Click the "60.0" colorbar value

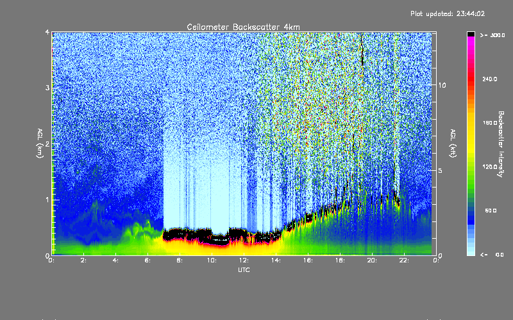point(491,211)
